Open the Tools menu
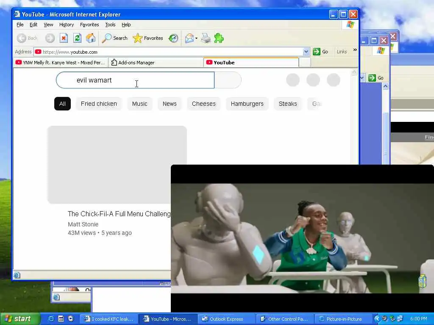 pos(110,25)
